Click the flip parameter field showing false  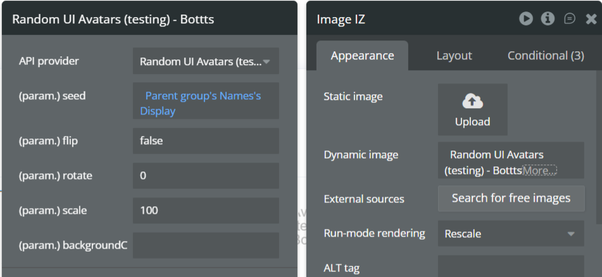[x=206, y=141]
